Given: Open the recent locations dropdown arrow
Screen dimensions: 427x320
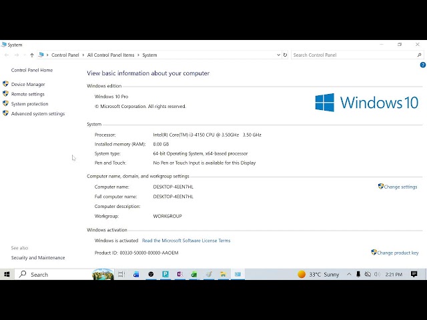Looking at the screenshot, I should point(25,55).
